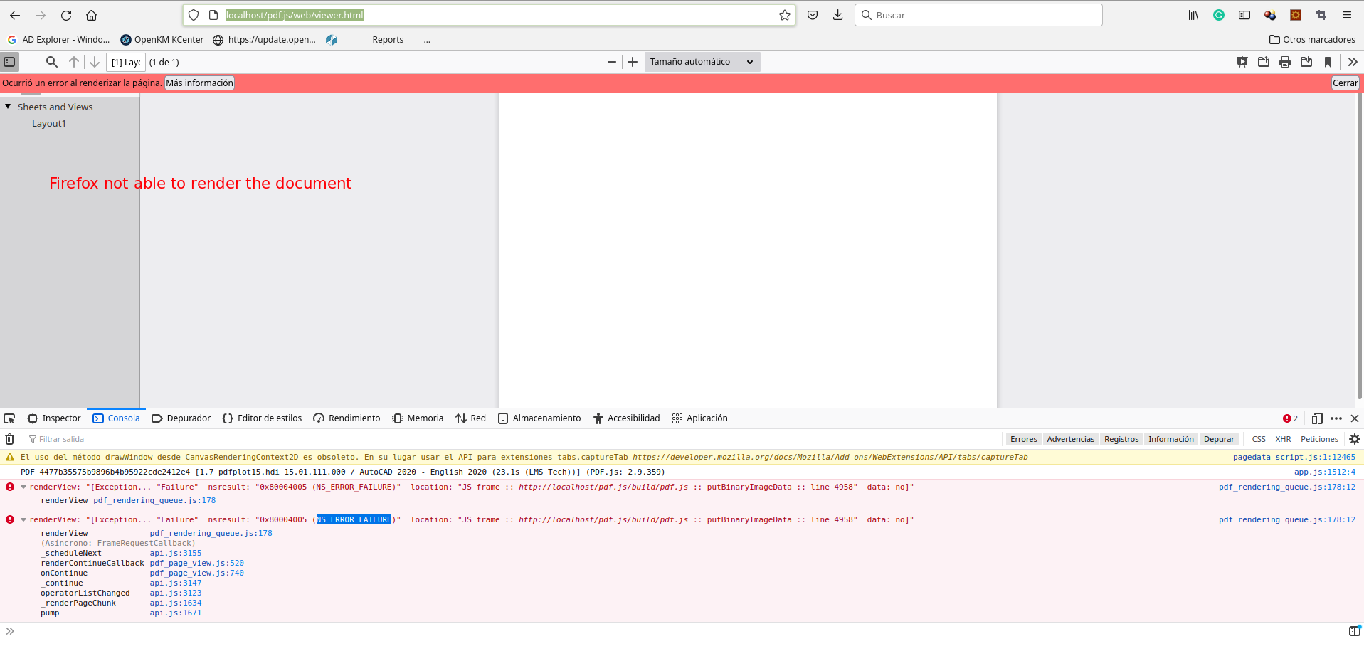
Task: Open the Accesibilidad tab
Action: 627,418
